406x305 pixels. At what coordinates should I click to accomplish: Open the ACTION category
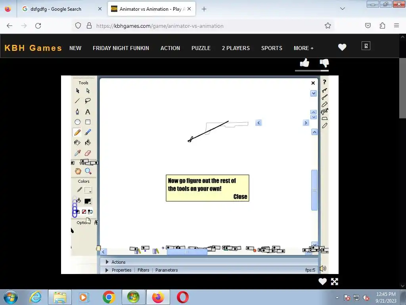point(170,48)
